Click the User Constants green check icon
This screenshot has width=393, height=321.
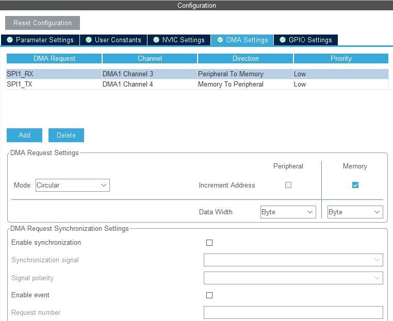(x=89, y=40)
